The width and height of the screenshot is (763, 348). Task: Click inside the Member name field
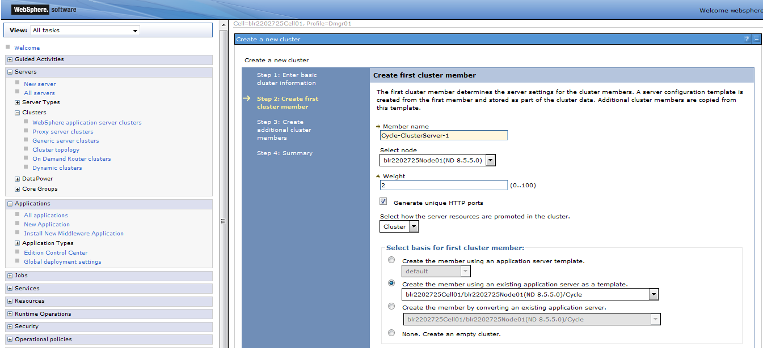click(x=442, y=135)
